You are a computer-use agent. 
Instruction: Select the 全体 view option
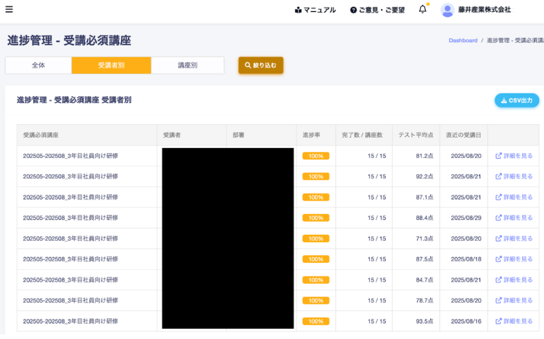pos(37,65)
